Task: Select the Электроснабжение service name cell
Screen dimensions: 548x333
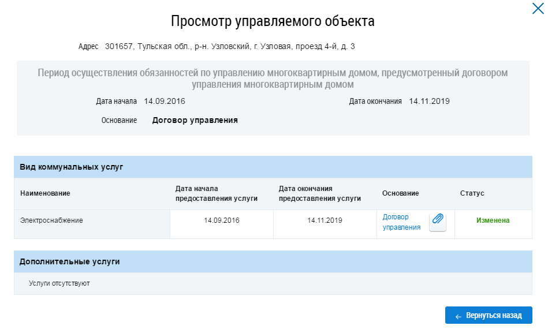Action: click(51, 220)
